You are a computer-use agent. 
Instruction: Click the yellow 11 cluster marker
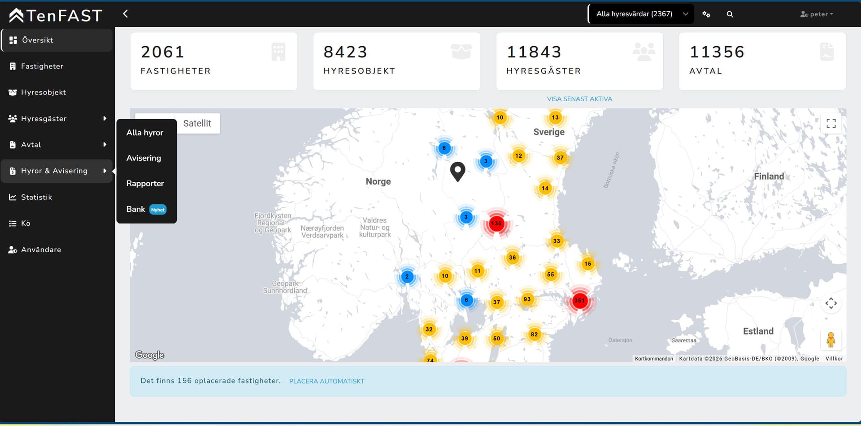(x=477, y=271)
